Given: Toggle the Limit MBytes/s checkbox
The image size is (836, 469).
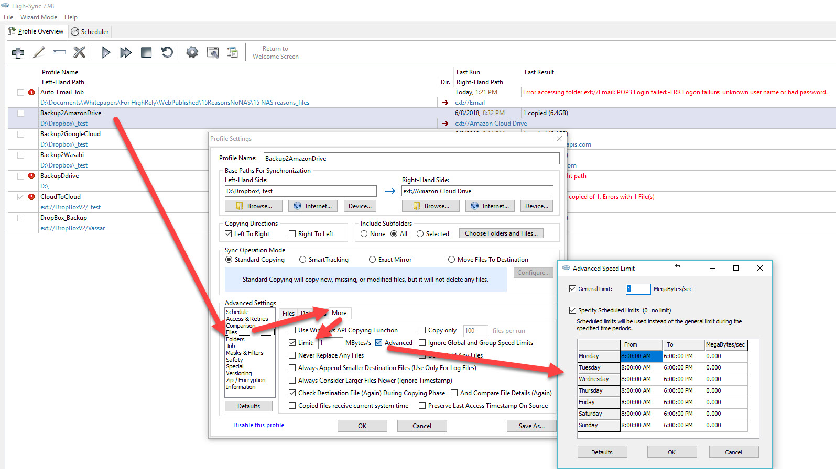Looking at the screenshot, I should [x=292, y=343].
